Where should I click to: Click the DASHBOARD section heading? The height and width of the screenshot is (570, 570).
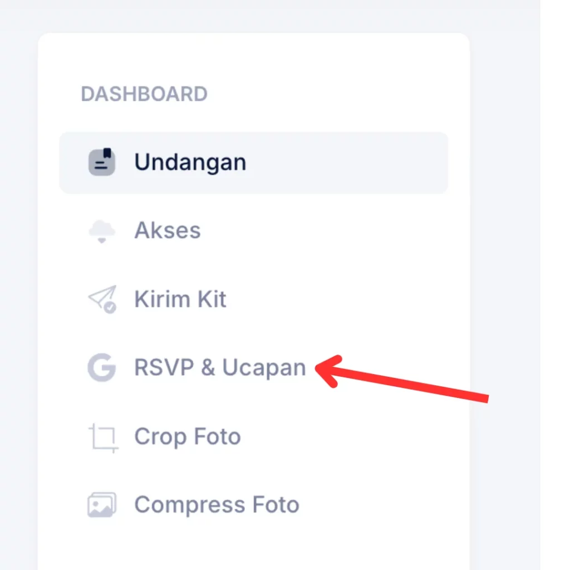point(144,94)
